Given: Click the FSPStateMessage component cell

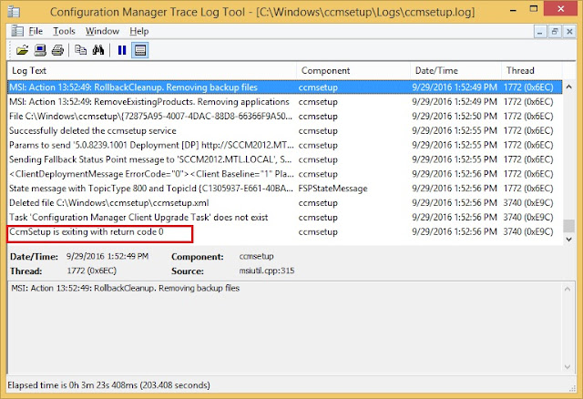Looking at the screenshot, I should (332, 189).
